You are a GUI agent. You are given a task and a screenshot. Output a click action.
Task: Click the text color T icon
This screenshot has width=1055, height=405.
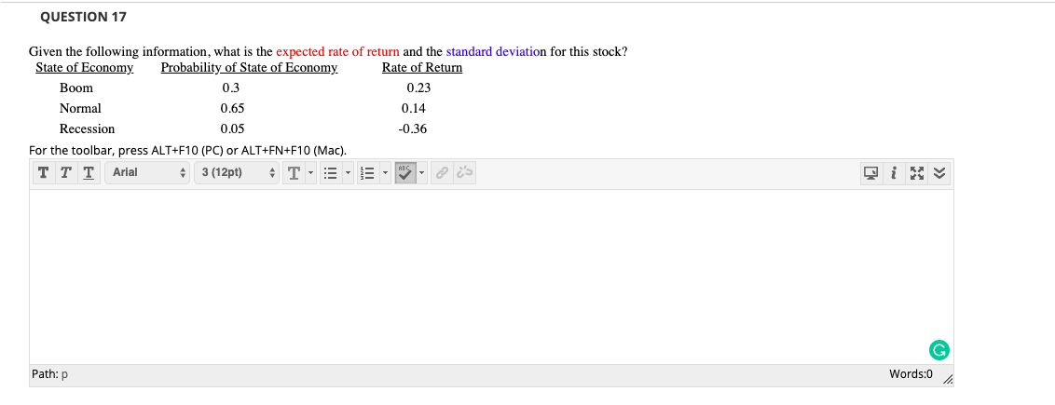(x=294, y=172)
